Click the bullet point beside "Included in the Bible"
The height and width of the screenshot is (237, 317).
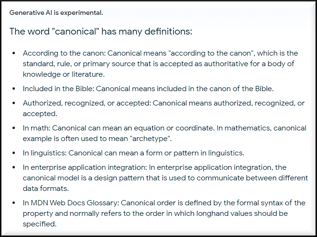tap(13, 89)
